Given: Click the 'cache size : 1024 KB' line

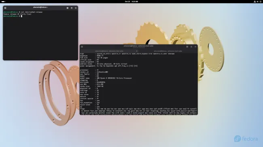Looking at the screenshot, I should 92,86.
